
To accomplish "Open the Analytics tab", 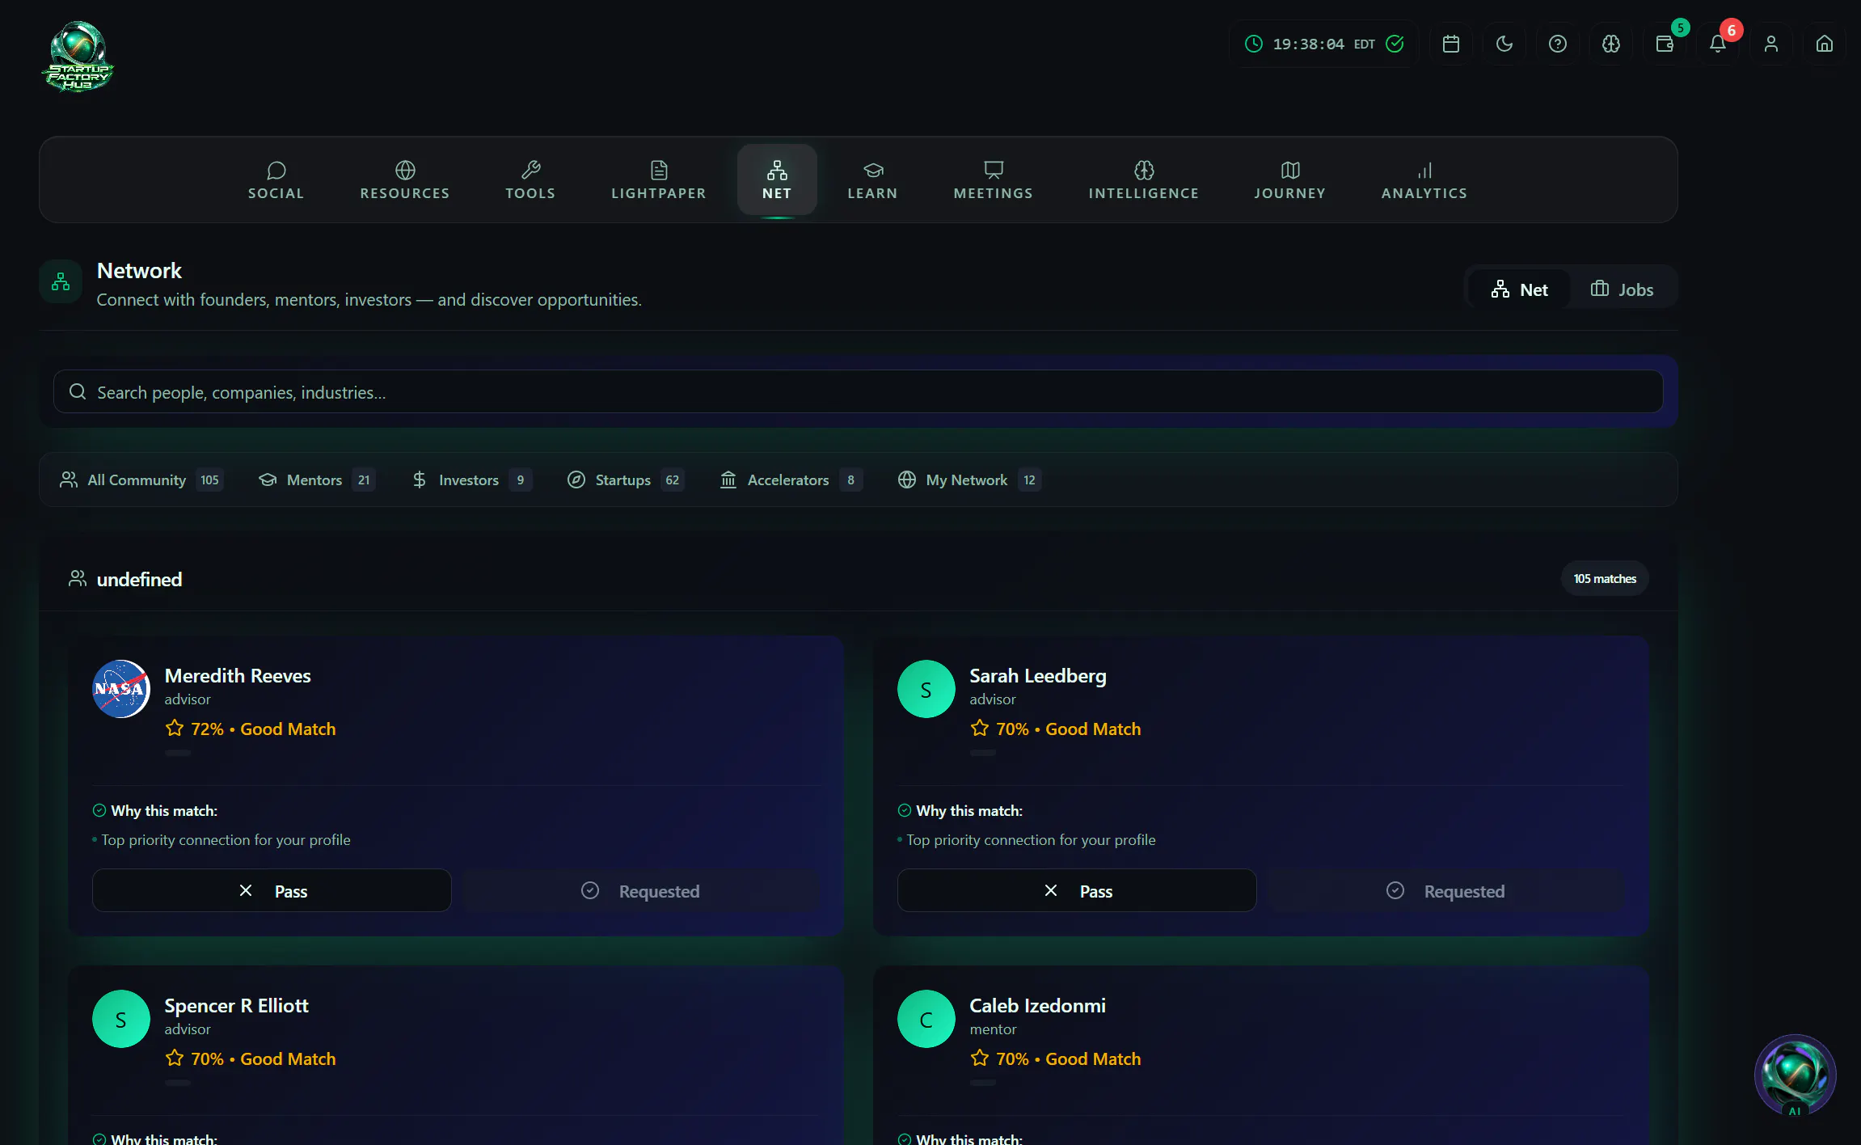I will 1424,180.
